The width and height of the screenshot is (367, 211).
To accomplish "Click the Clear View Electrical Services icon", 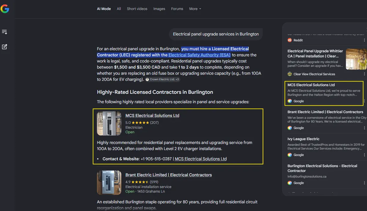I will (290, 74).
